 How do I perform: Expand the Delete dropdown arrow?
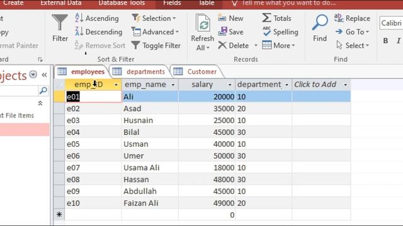[x=256, y=45]
